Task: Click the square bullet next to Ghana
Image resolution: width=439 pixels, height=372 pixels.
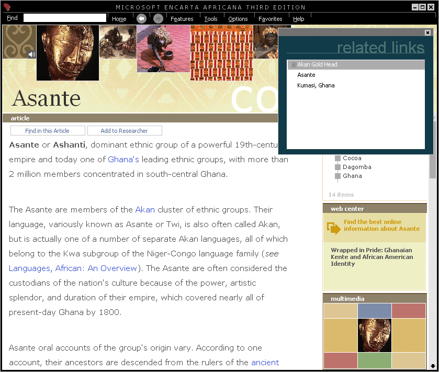Action: point(337,176)
